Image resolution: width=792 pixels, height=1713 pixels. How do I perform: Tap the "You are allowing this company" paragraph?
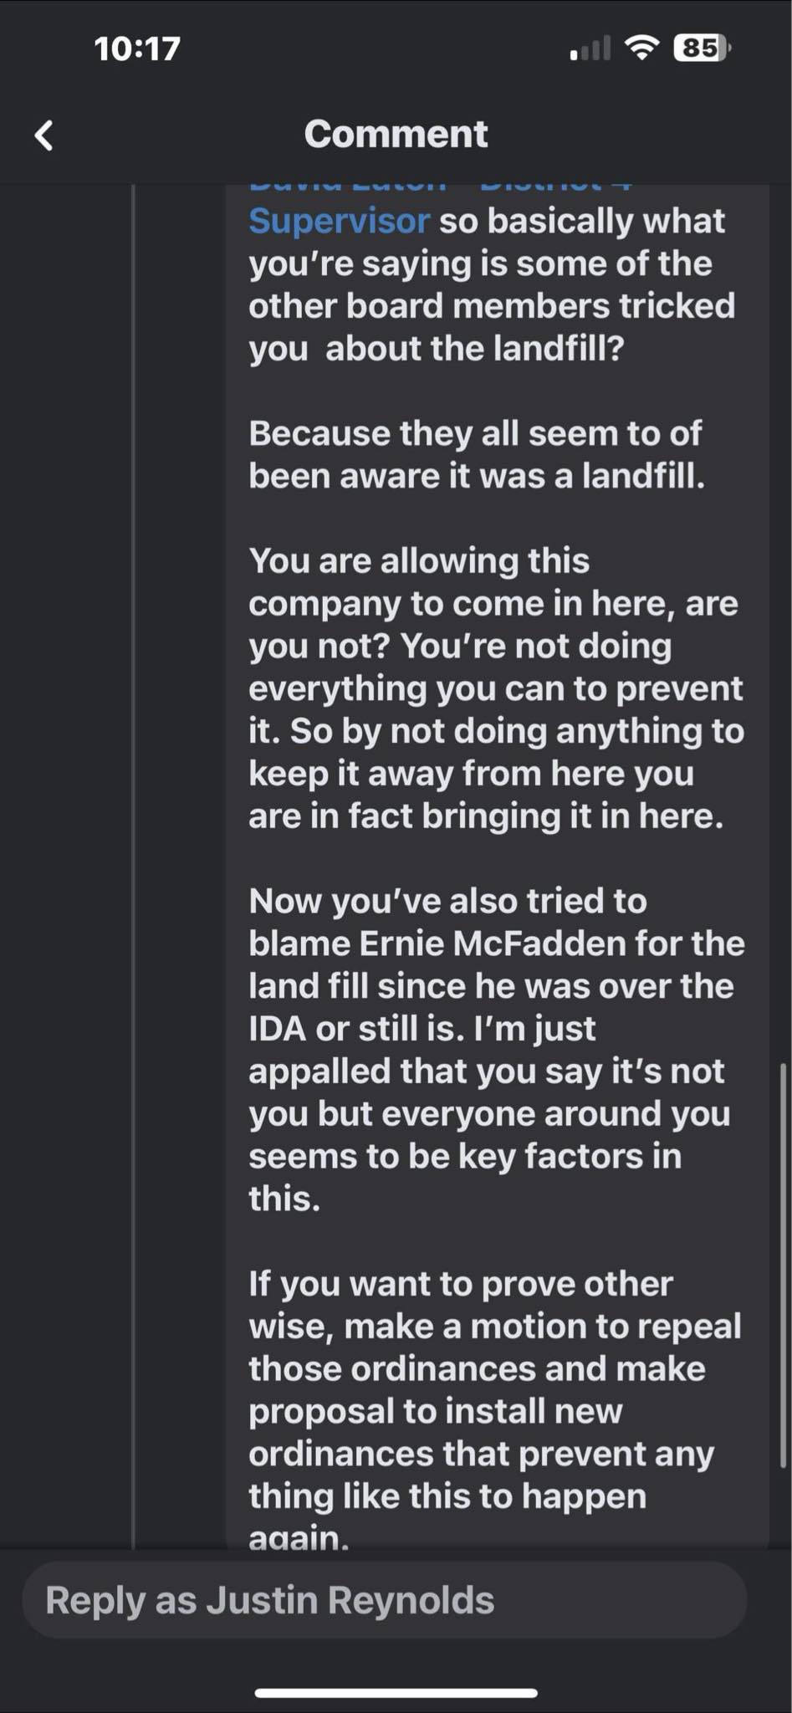pyautogui.click(x=495, y=688)
